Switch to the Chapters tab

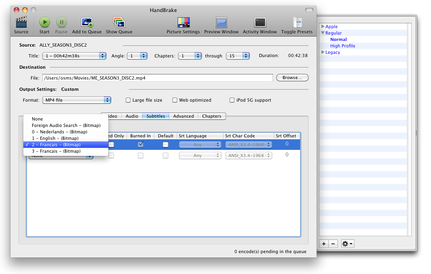pyautogui.click(x=211, y=116)
